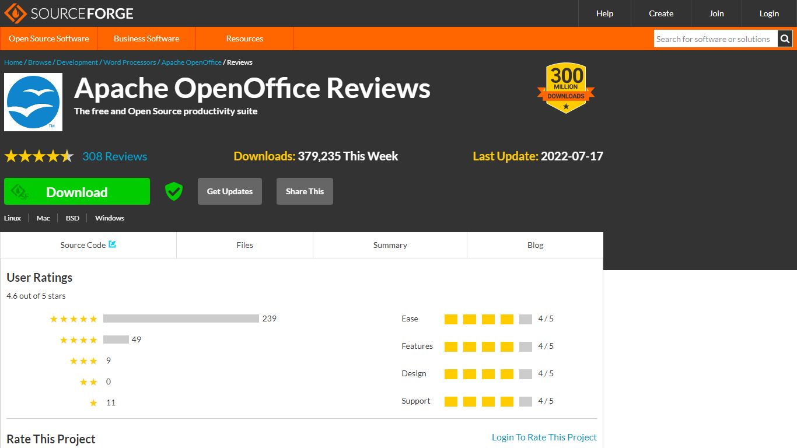Click the Apache OpenOffice Reviews title
The width and height of the screenshot is (797, 448).
(252, 88)
